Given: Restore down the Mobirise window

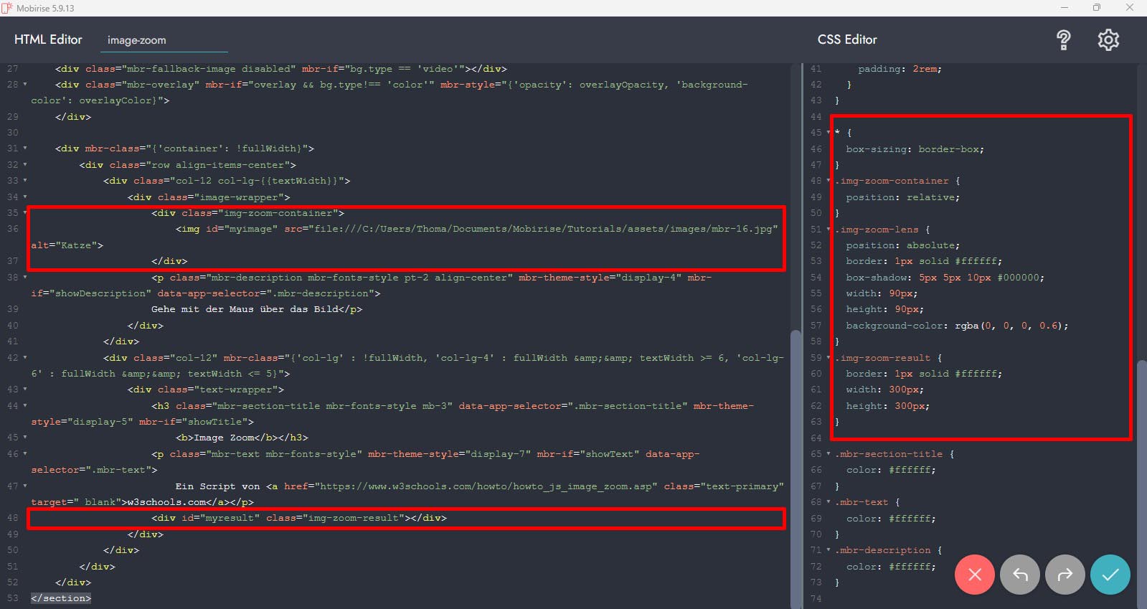Looking at the screenshot, I should pyautogui.click(x=1096, y=8).
